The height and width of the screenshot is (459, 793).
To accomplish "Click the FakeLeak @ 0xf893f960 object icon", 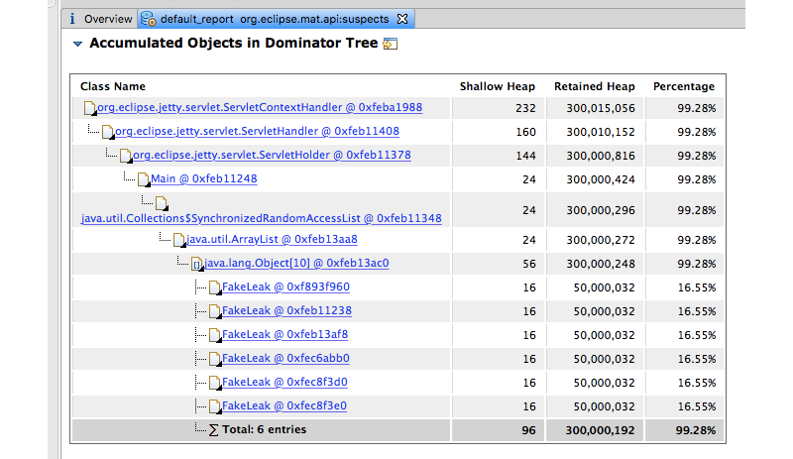I will (215, 287).
